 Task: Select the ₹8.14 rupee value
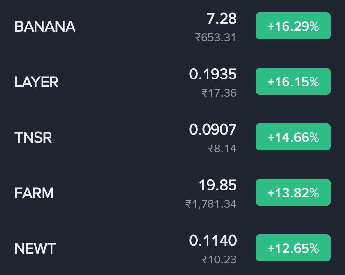point(222,149)
